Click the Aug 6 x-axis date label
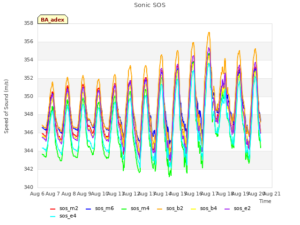This screenshot has height=225, width=300. pyautogui.click(x=37, y=194)
